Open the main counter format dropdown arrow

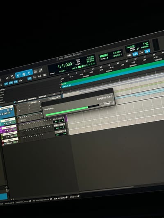(x=73, y=63)
